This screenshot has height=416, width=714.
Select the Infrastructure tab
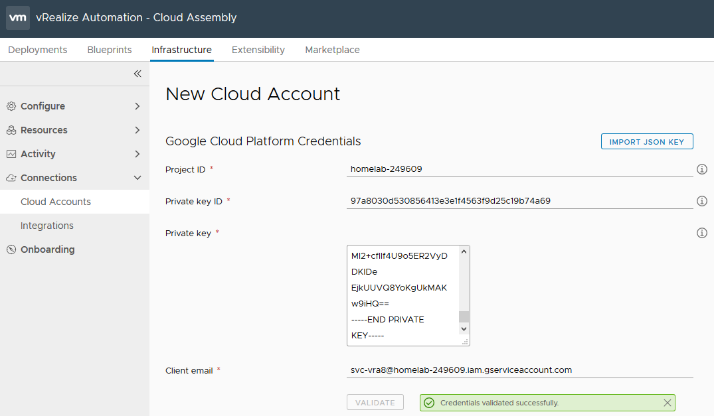[x=182, y=50]
